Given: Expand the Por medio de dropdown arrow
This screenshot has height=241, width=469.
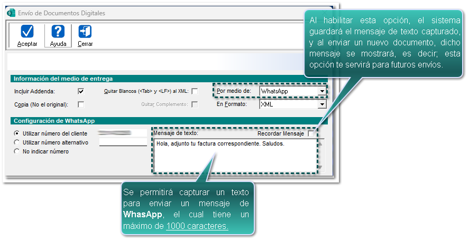Looking at the screenshot, I should pyautogui.click(x=321, y=91).
